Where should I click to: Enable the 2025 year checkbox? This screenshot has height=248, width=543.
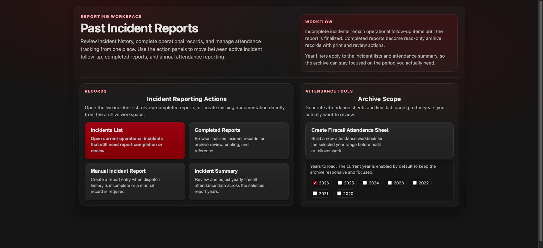pyautogui.click(x=340, y=183)
